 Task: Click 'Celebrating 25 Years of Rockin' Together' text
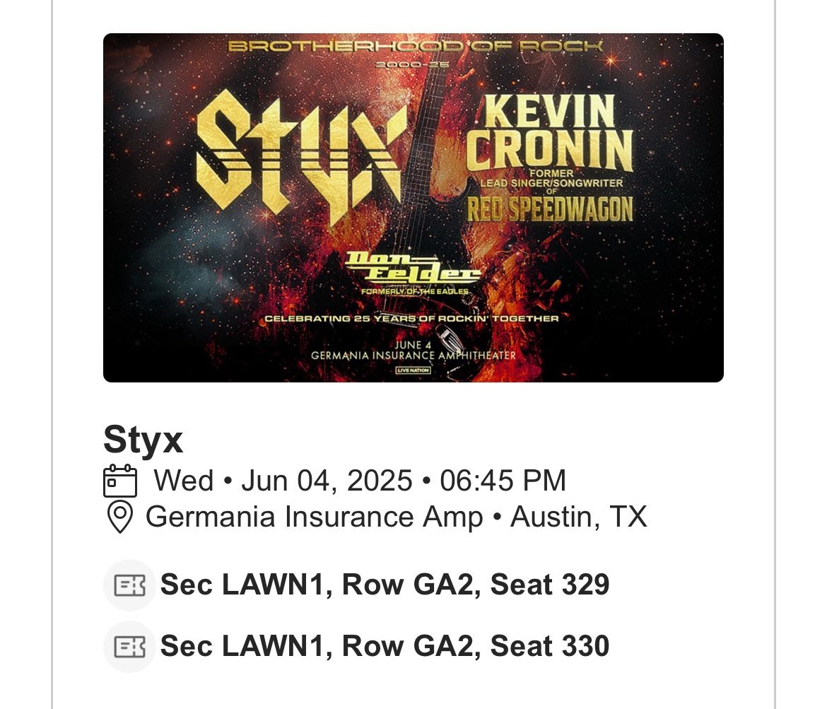(x=412, y=319)
